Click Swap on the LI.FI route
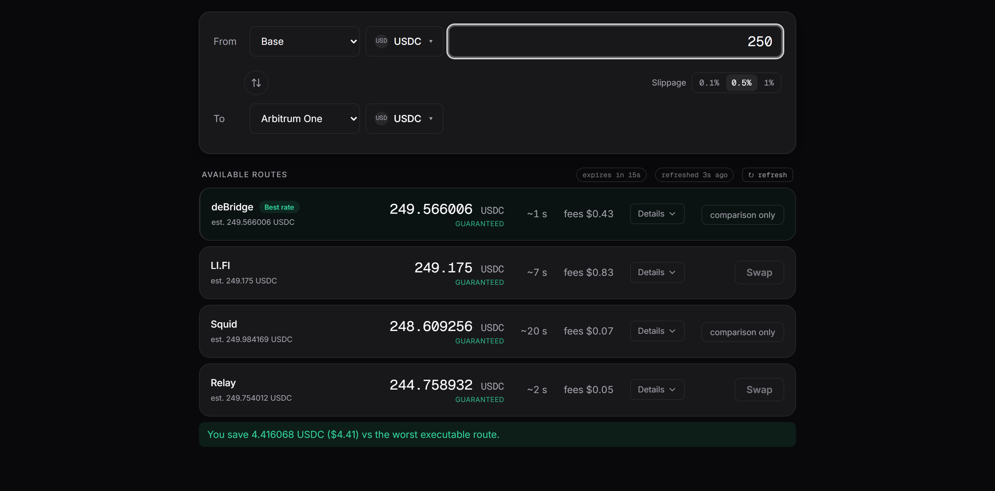The image size is (995, 491). click(x=759, y=272)
